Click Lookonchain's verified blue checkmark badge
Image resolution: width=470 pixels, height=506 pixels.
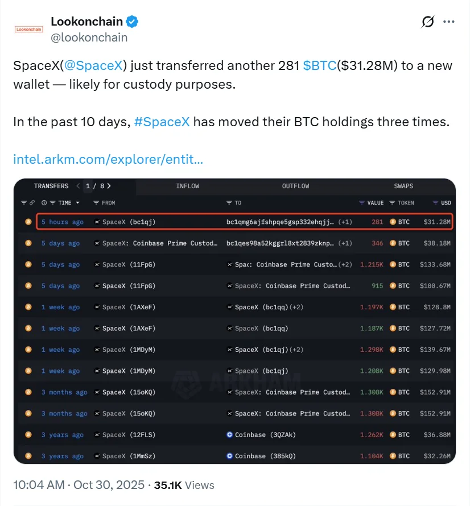[131, 21]
